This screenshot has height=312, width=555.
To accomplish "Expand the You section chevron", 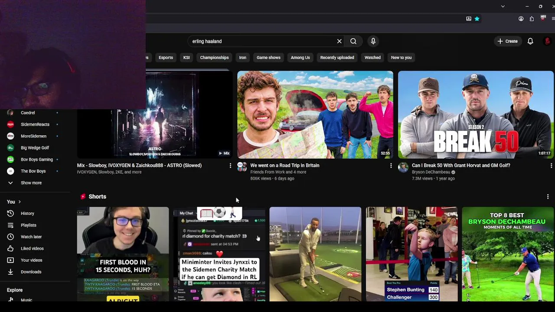I will [x=19, y=202].
